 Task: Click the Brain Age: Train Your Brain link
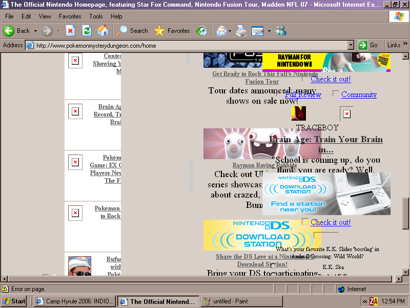tap(326, 144)
